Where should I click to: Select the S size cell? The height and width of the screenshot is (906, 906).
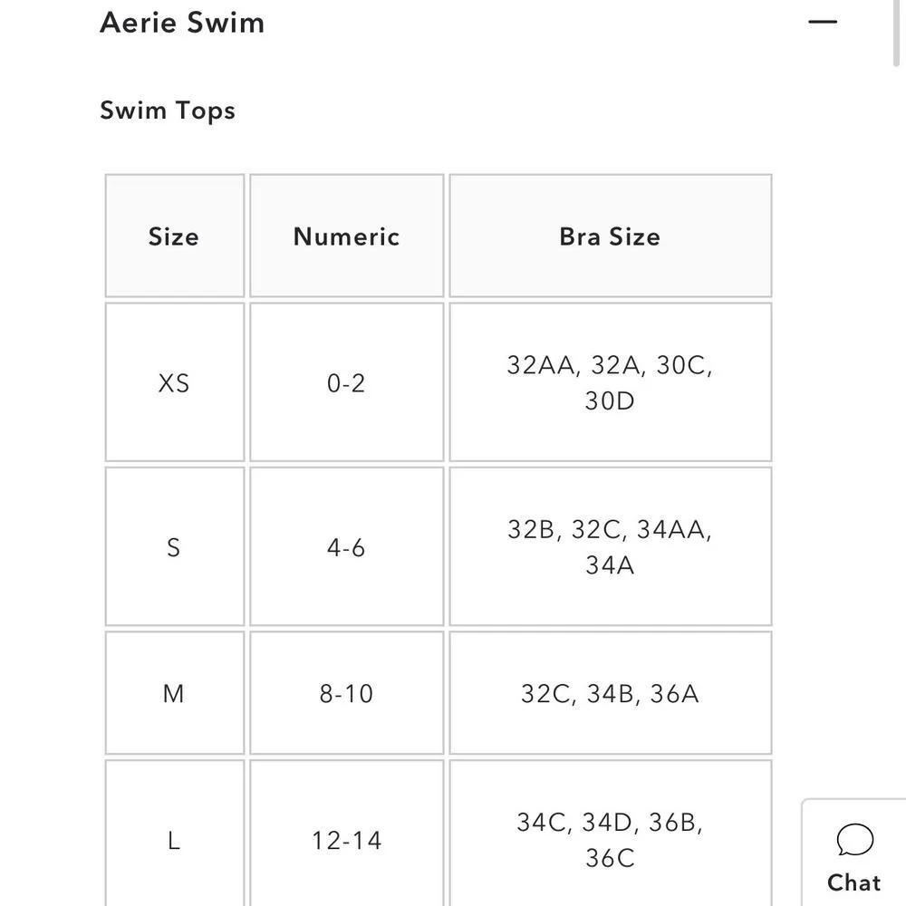[174, 547]
